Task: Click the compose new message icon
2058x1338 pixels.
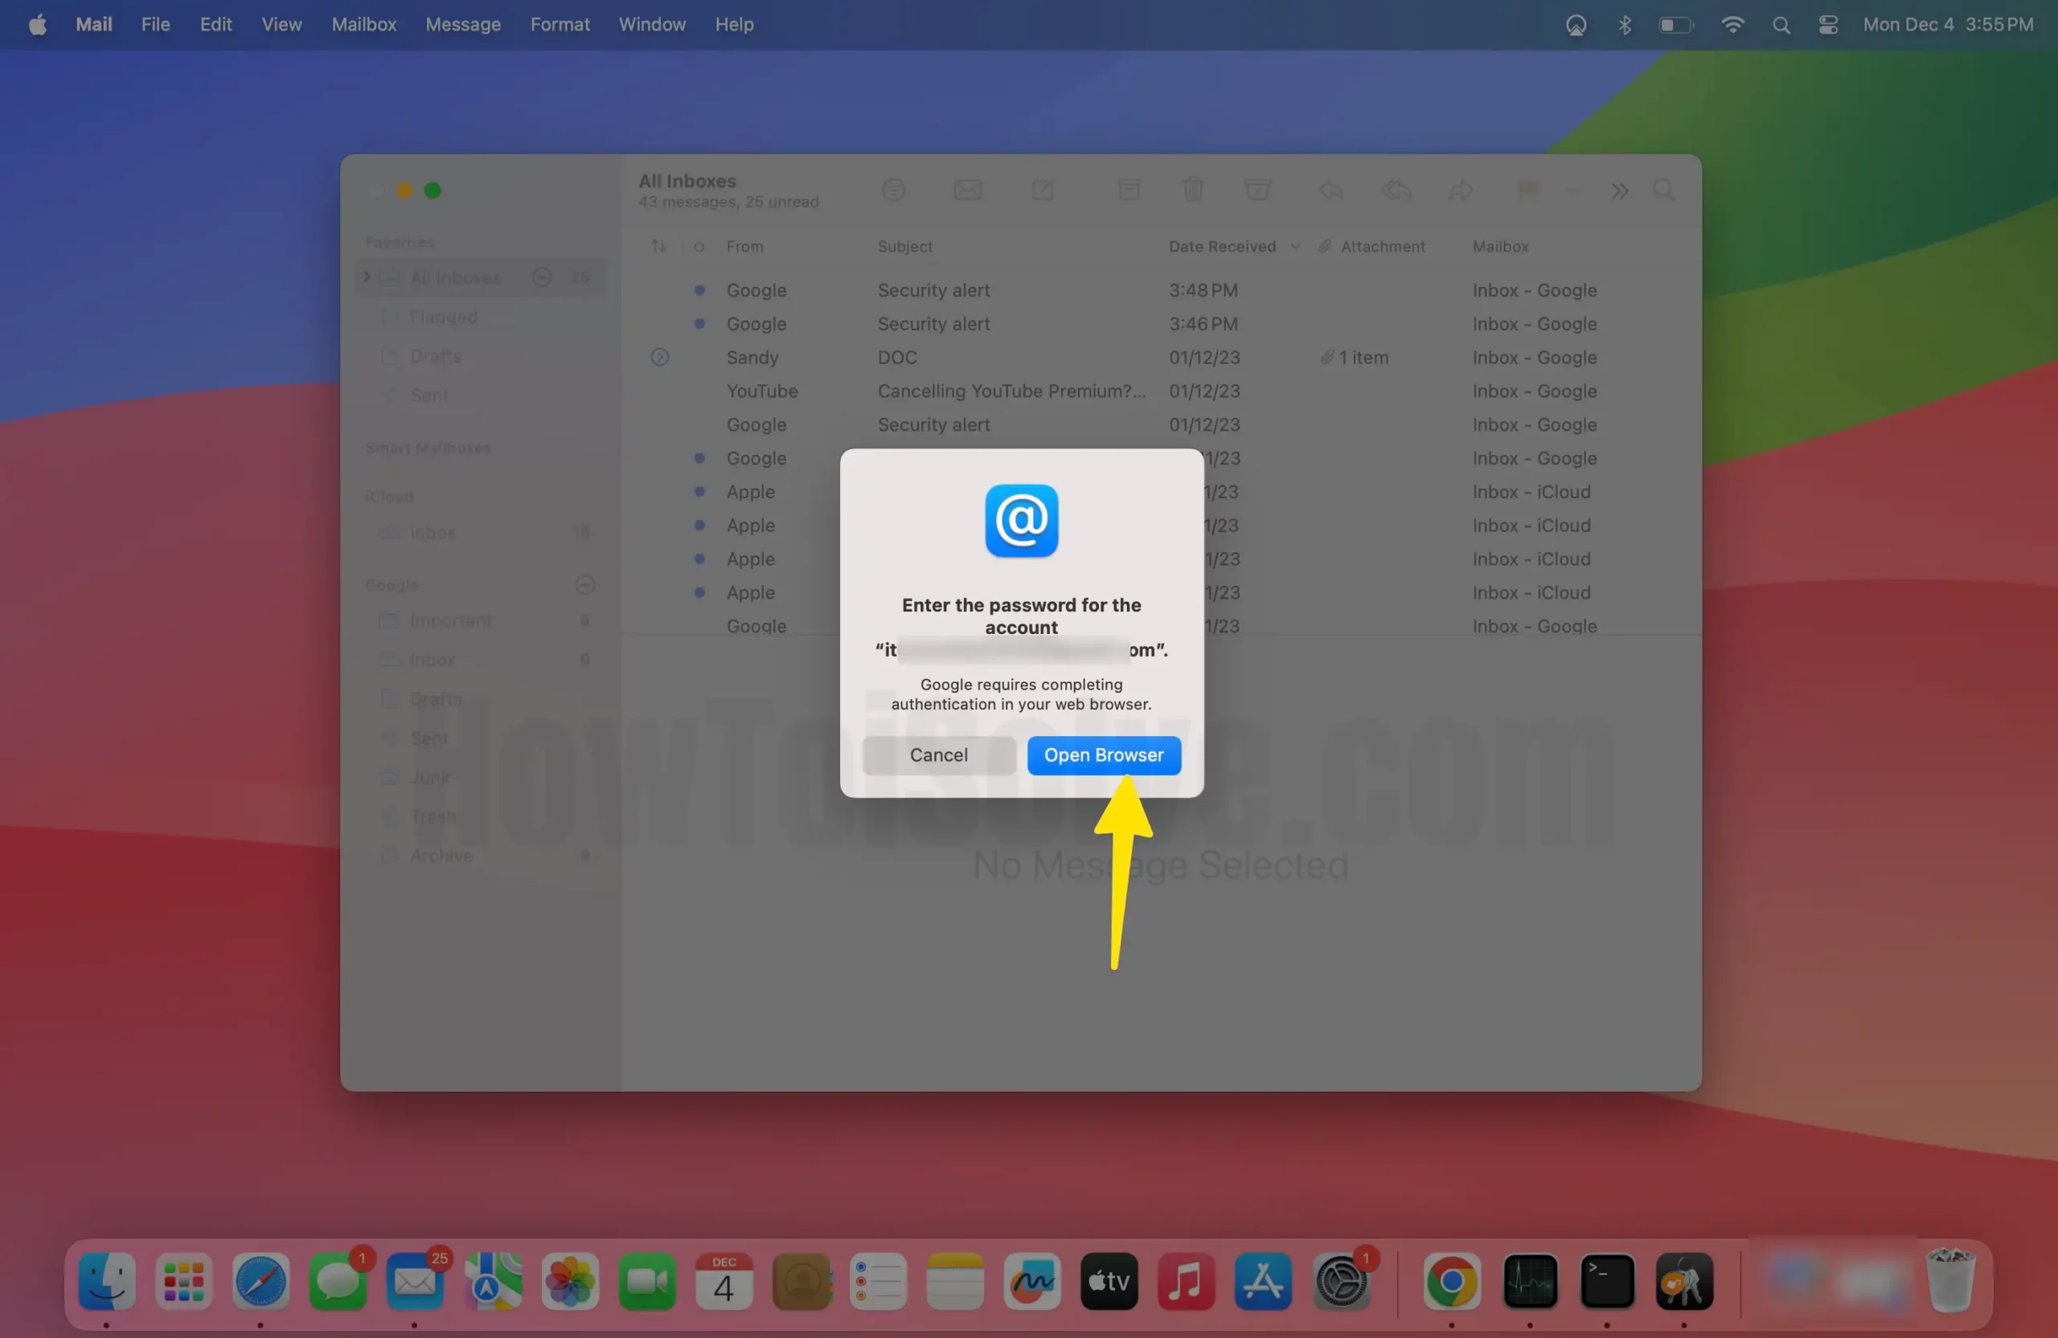Action: point(1042,190)
